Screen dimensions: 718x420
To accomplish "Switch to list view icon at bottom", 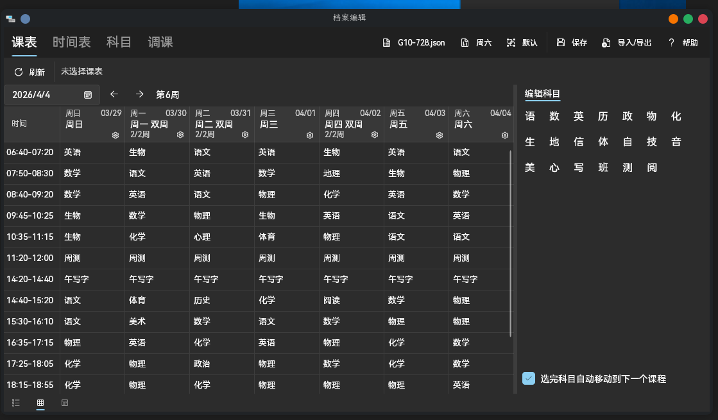I will tap(16, 403).
